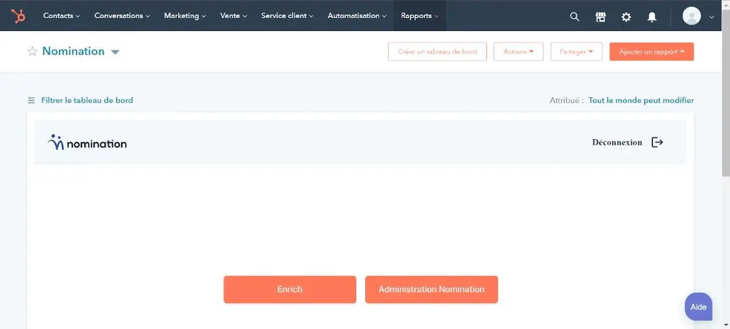Click the Administration Nomination button

point(431,290)
